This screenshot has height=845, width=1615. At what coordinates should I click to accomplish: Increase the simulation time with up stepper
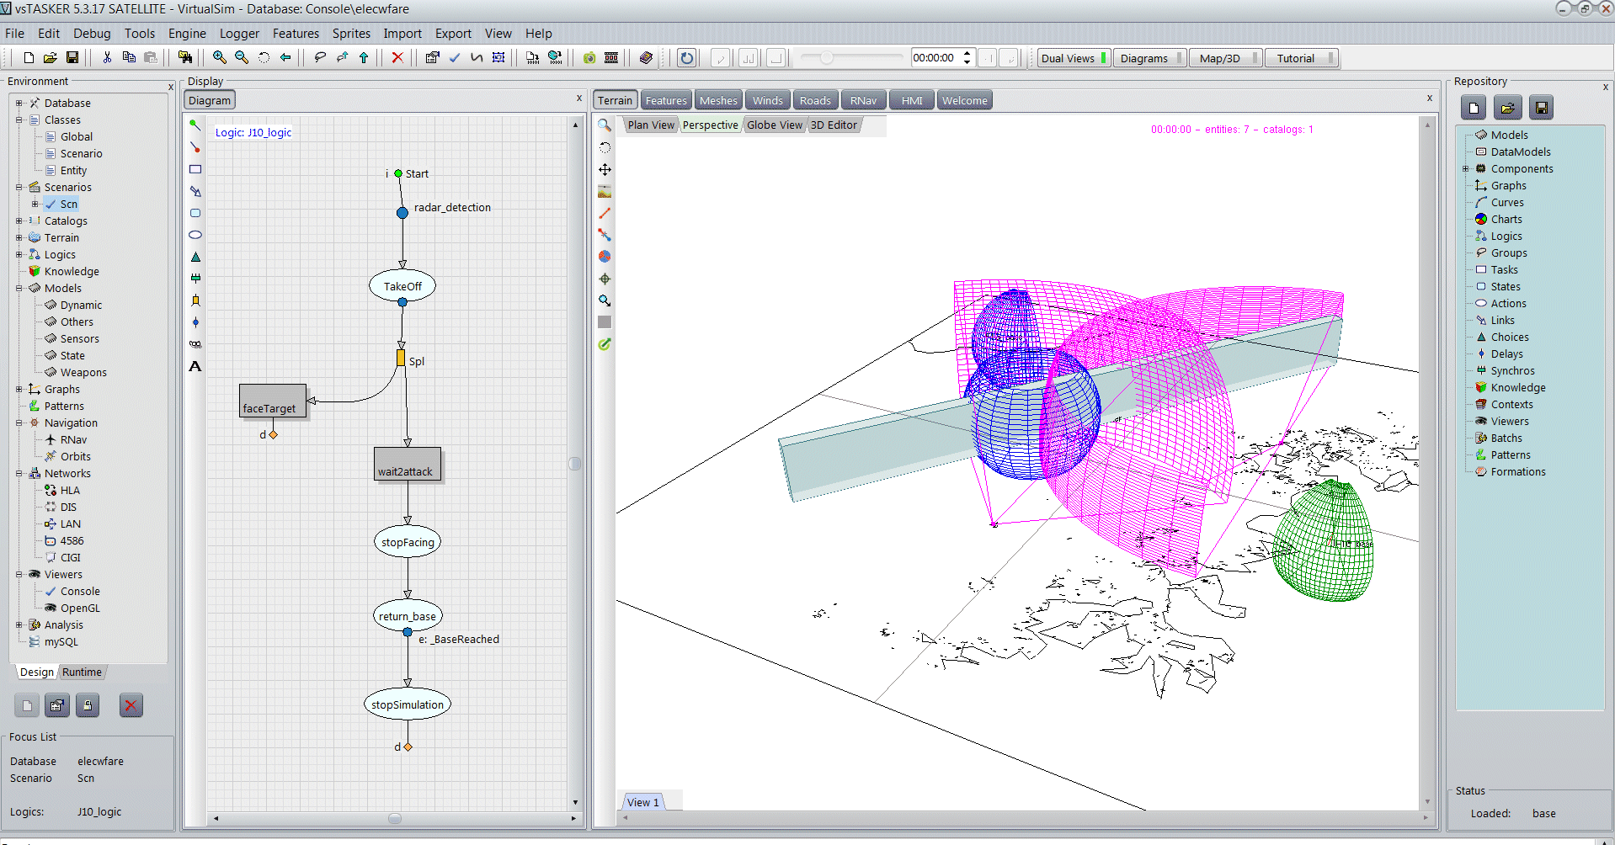(x=967, y=54)
